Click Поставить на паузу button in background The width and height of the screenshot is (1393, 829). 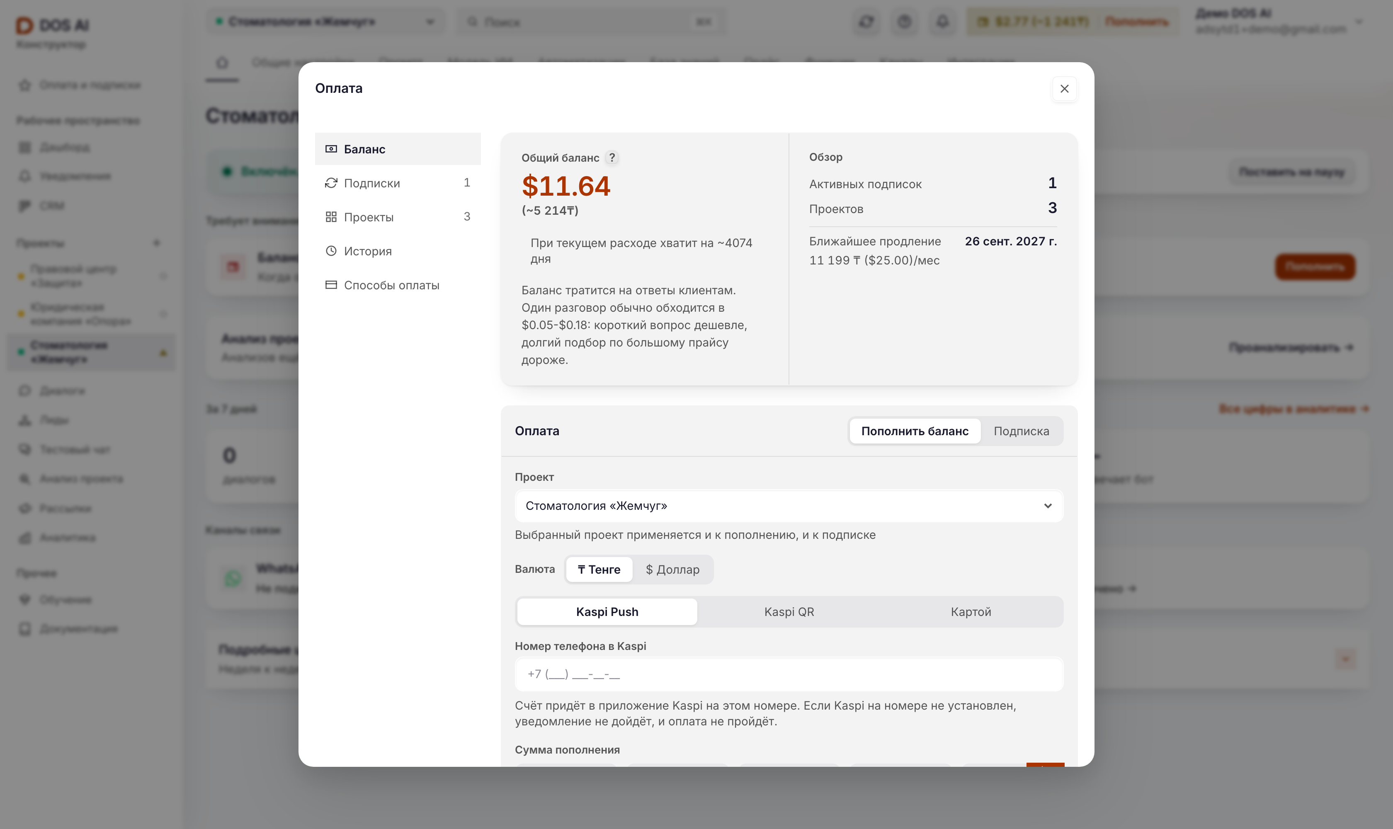(1291, 172)
